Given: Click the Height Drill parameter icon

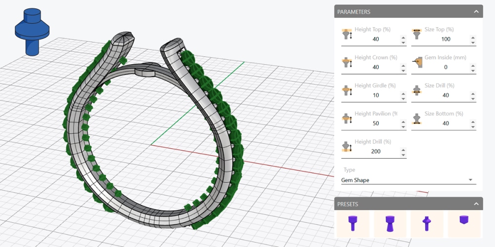Looking at the screenshot, I should (347, 147).
